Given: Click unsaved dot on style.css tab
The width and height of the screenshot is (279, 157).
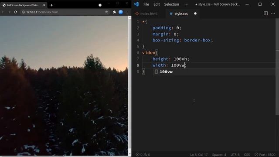Looking at the screenshot, I should coord(195,14).
